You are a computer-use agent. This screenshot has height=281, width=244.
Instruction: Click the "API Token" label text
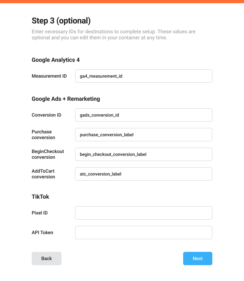click(x=42, y=233)
